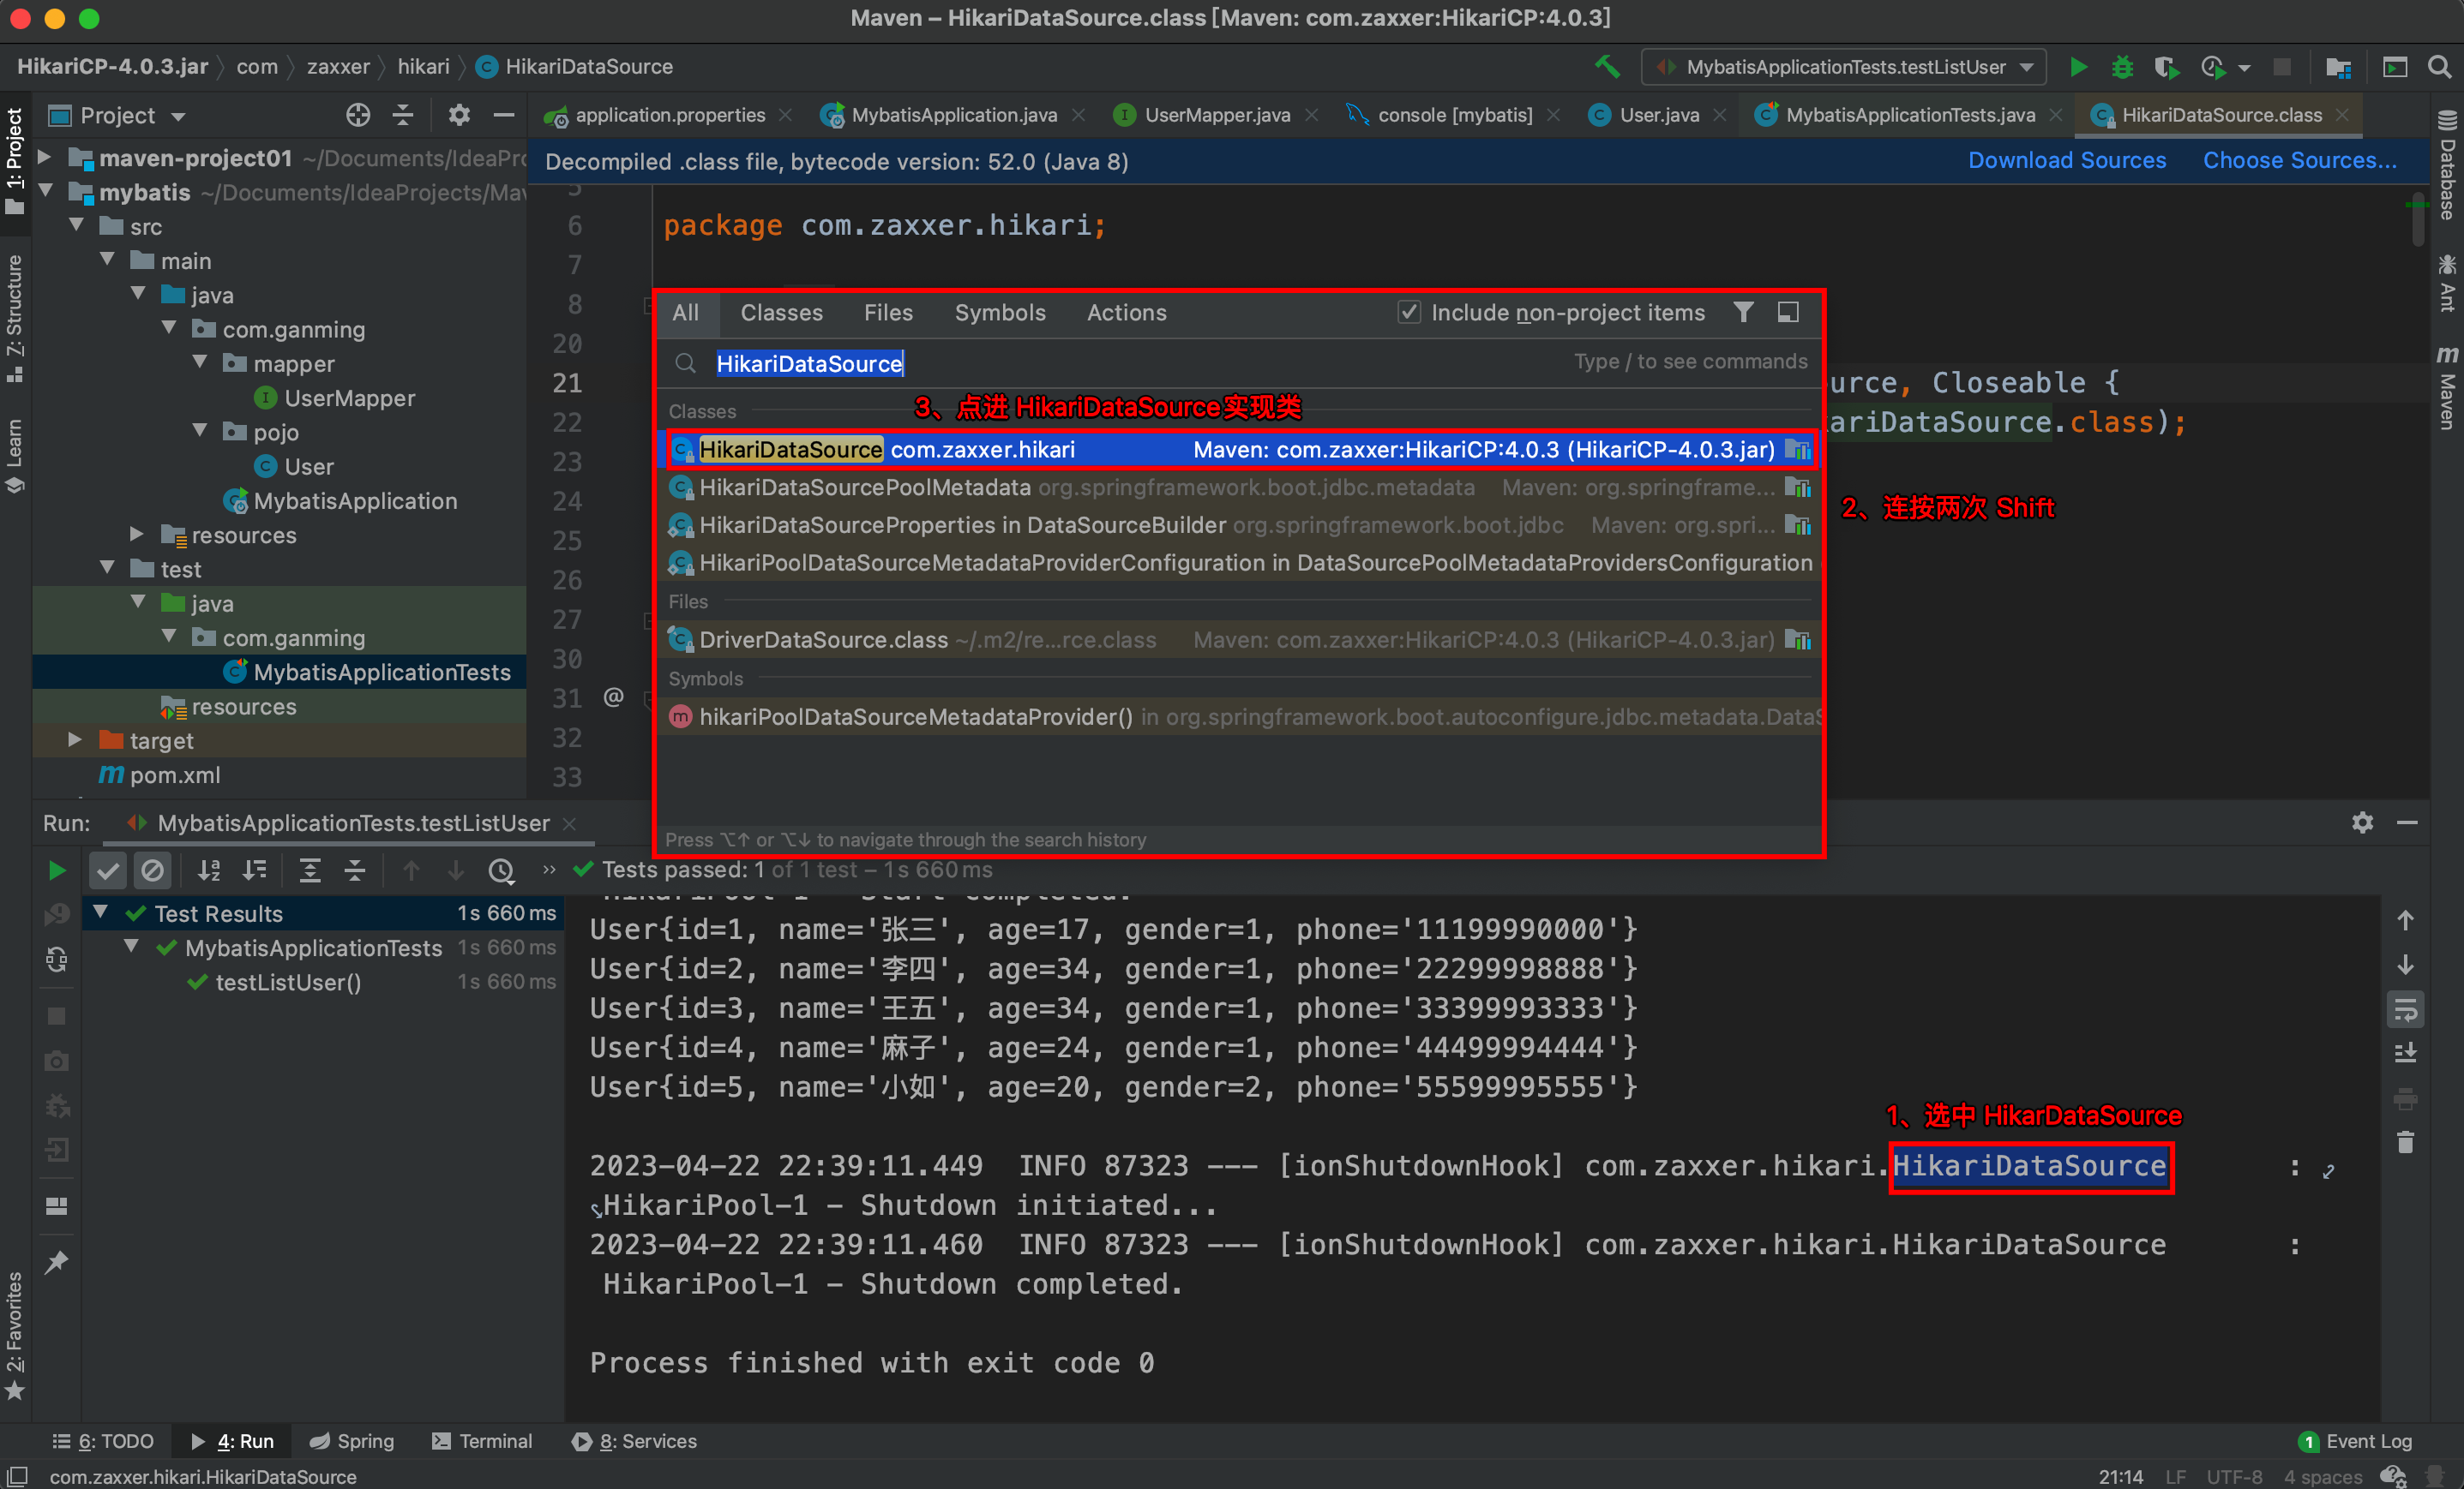The height and width of the screenshot is (1489, 2464).
Task: Click the UTF-8 encoding in status bar
Action: tap(2234, 1476)
